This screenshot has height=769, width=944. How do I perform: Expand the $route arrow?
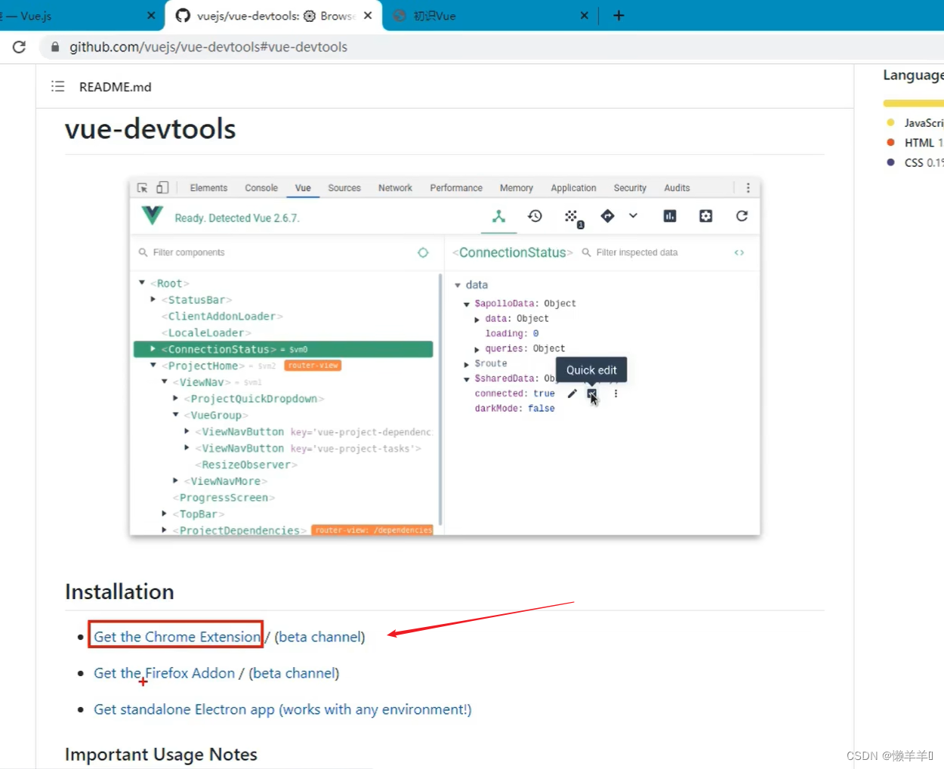tap(467, 364)
